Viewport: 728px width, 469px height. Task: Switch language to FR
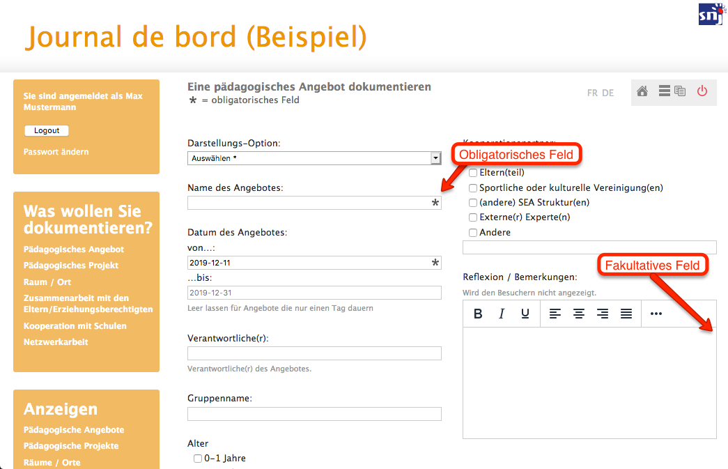point(592,93)
